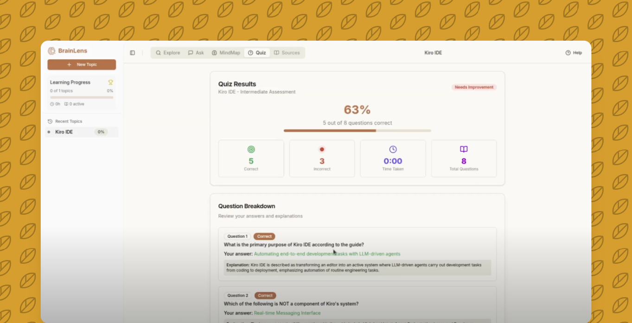The width and height of the screenshot is (632, 323).
Task: Click the Recent Topics label
Action: pos(69,121)
